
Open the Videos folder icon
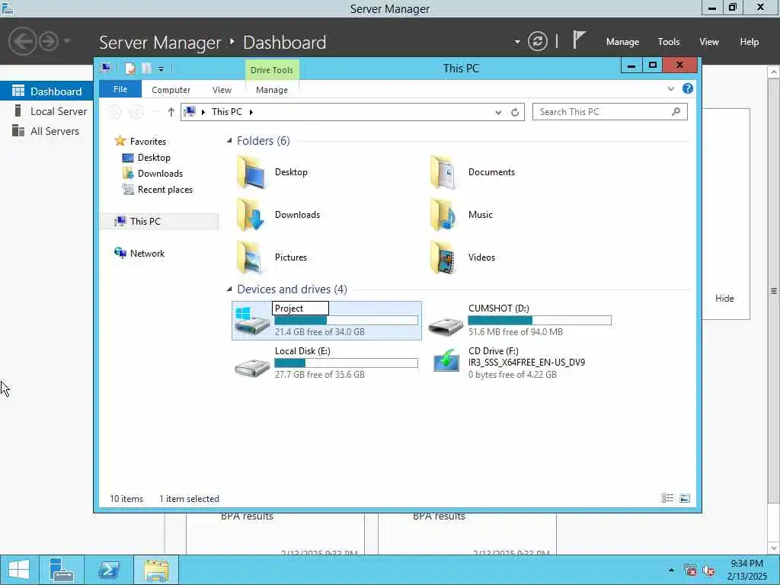[443, 257]
